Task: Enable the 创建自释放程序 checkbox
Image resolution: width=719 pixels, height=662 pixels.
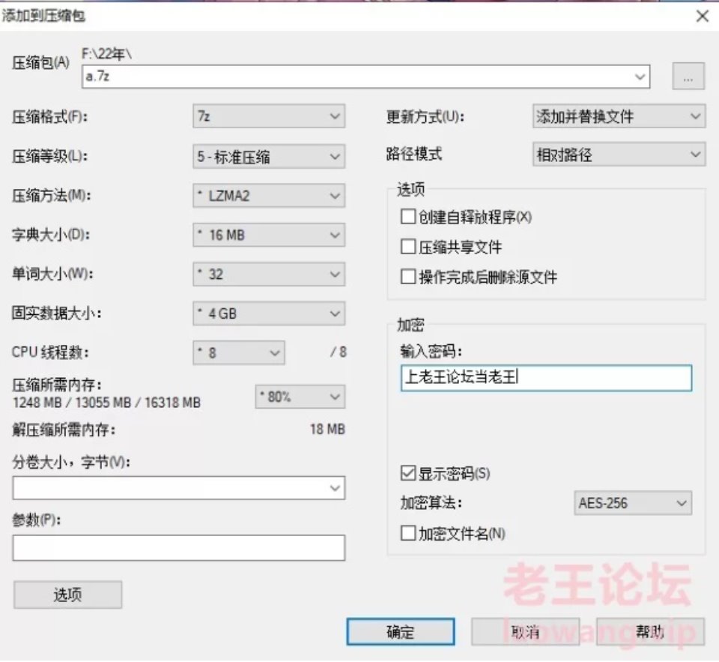Action: (408, 216)
